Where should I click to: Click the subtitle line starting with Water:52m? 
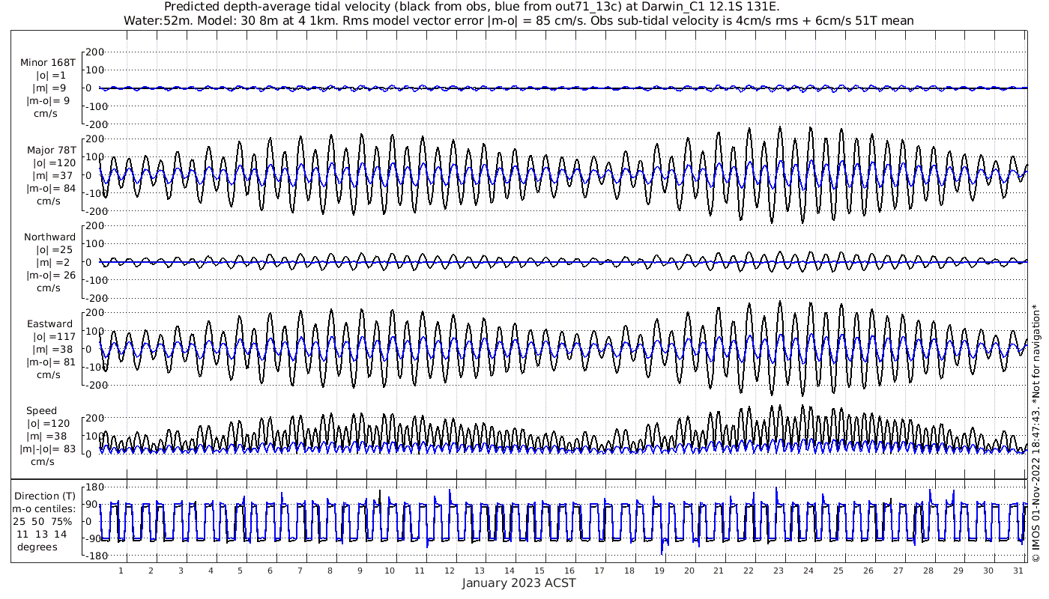point(519,21)
